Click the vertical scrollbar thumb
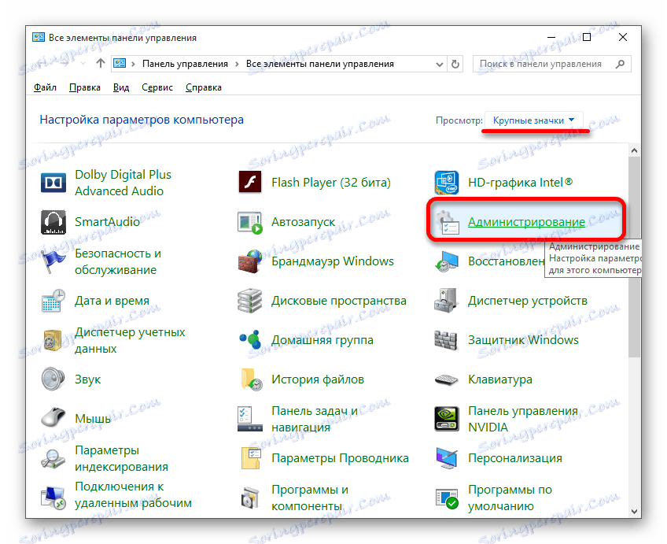The height and width of the screenshot is (544, 667). click(x=634, y=257)
